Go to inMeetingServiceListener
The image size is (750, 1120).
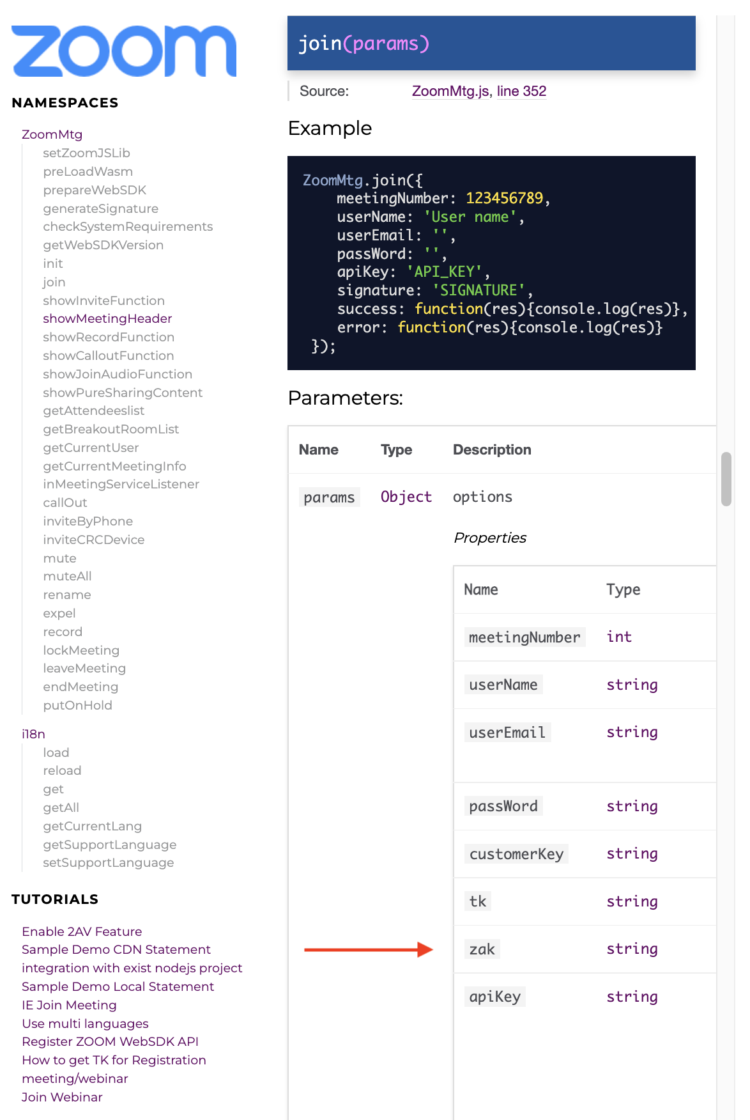pyautogui.click(x=121, y=484)
